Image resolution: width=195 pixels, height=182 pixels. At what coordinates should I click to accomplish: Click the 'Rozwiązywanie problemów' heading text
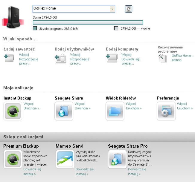click(x=170, y=49)
